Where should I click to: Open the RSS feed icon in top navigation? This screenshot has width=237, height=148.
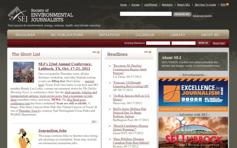point(228,4)
